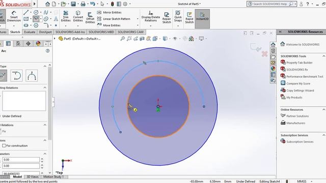Click the first arc parameter field 0.00
The image size is (326, 183).
coord(21,160)
